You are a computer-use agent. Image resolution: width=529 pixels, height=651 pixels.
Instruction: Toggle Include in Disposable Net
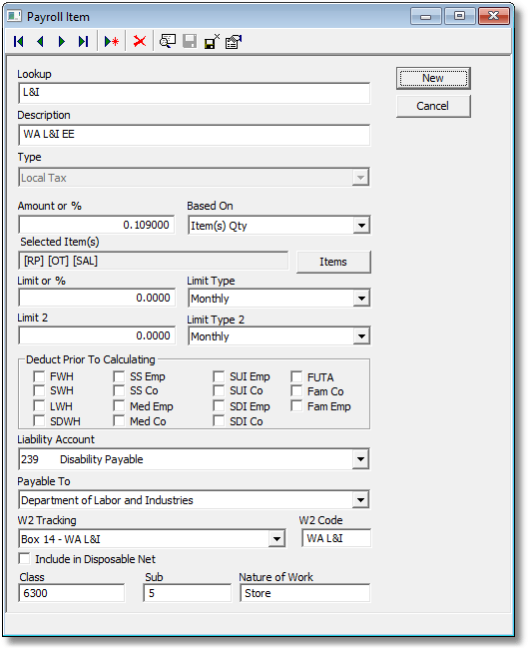coord(25,558)
